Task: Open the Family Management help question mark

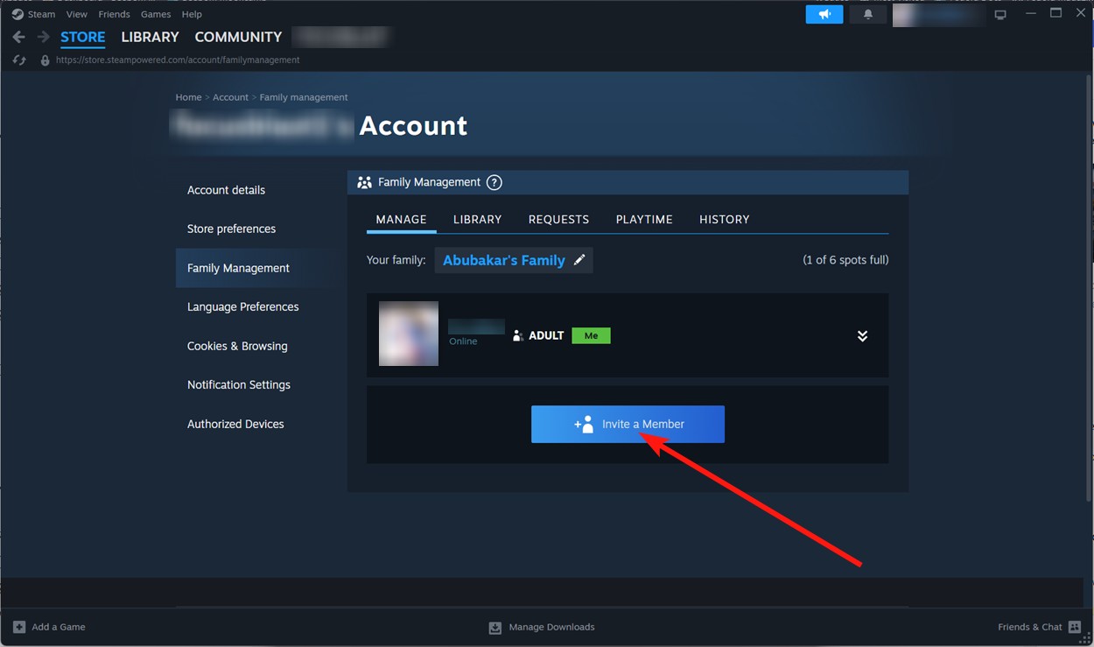Action: 494,182
